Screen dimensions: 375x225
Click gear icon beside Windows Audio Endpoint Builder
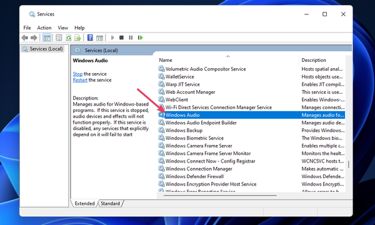(161, 122)
